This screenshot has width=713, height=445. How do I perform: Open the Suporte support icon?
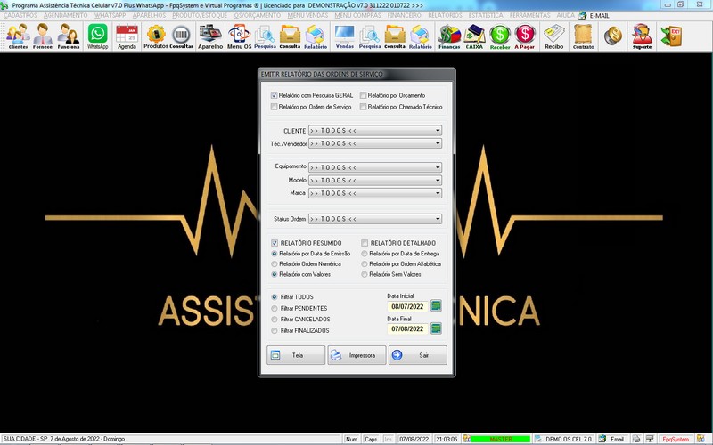pyautogui.click(x=642, y=36)
